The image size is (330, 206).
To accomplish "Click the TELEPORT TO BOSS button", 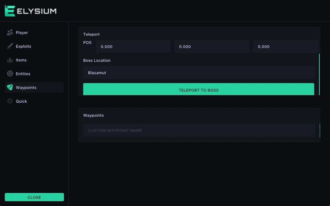I will (x=199, y=89).
